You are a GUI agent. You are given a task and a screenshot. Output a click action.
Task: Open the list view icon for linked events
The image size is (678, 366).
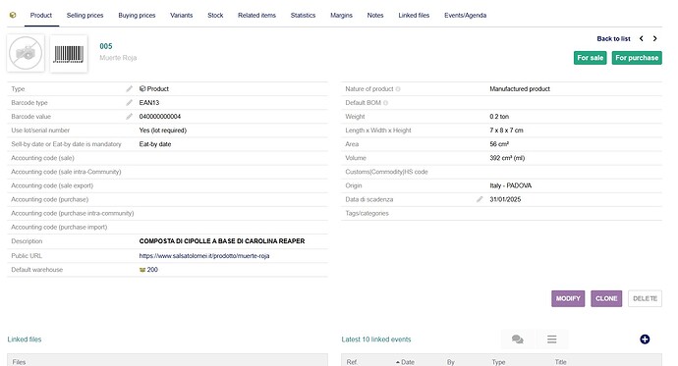tap(552, 340)
